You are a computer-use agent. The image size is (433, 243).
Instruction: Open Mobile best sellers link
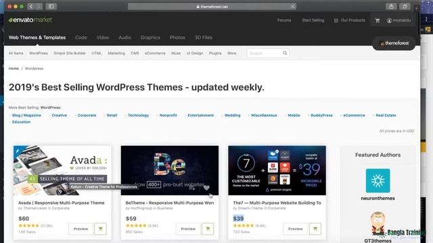click(x=294, y=115)
